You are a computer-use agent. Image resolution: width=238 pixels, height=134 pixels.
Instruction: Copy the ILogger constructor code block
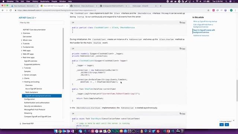click(183, 49)
